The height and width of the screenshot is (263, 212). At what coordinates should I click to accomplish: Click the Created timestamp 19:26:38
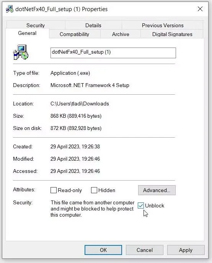[x=75, y=146]
